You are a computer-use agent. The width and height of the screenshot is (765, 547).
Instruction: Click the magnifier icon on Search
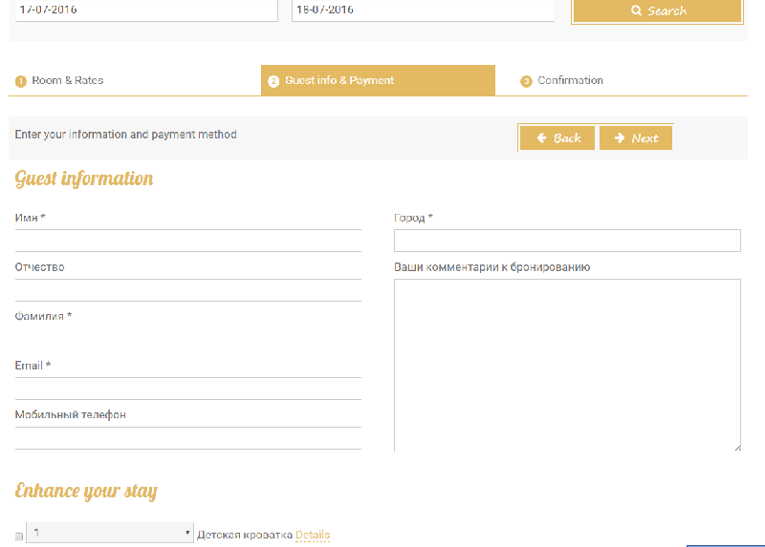tap(637, 11)
